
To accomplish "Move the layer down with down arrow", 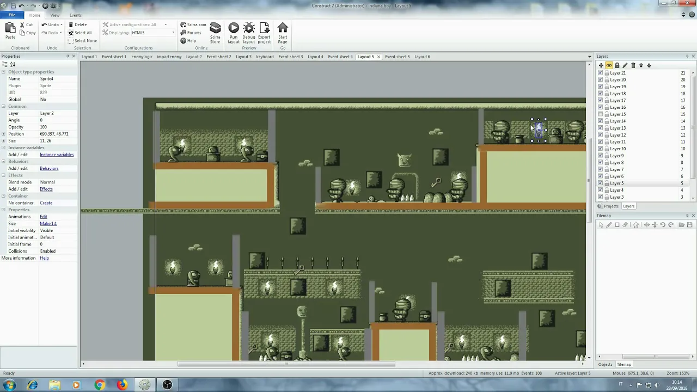I will [x=649, y=65].
